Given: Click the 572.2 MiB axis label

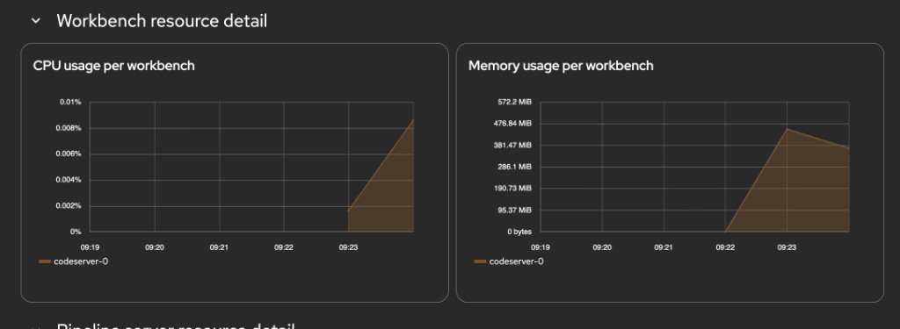Looking at the screenshot, I should tap(515, 102).
